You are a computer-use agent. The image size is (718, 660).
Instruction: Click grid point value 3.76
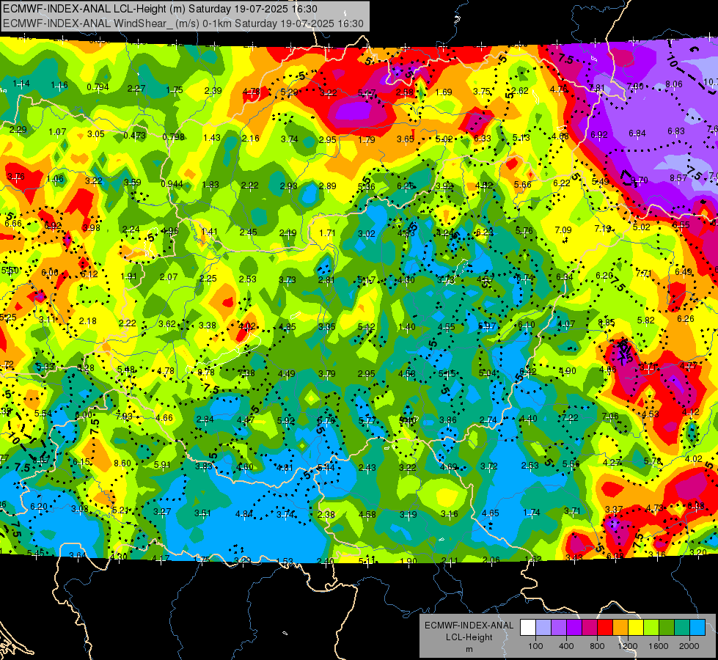click(x=15, y=176)
